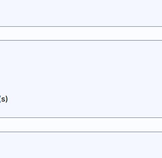Screen dimensions: 162x158
Task: Click the top light-blue section
Action: coord(81,13)
